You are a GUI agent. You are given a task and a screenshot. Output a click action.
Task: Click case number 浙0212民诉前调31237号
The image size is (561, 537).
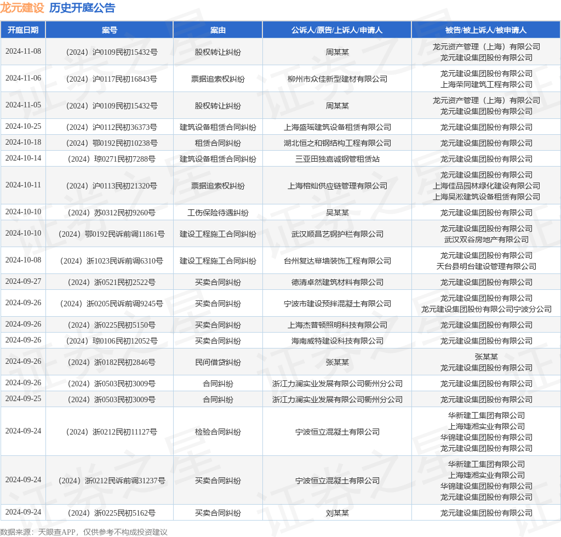coord(112,481)
